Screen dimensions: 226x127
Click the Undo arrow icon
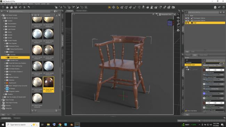coord(29,7)
